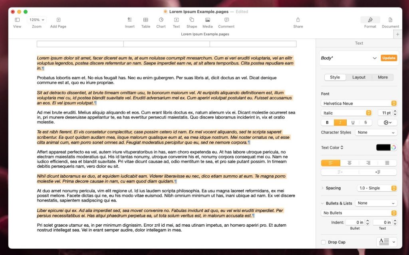The width and height of the screenshot is (409, 255).
Task: Switch to the More tab
Action: click(383, 77)
